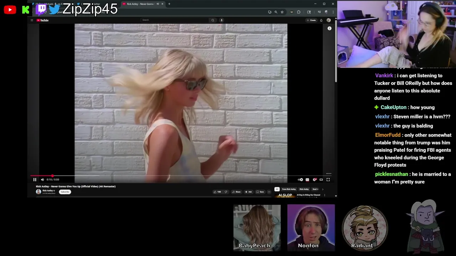Image resolution: width=456 pixels, height=256 pixels.
Task: Open browser zoom magnifier icon
Action: pos(276,12)
